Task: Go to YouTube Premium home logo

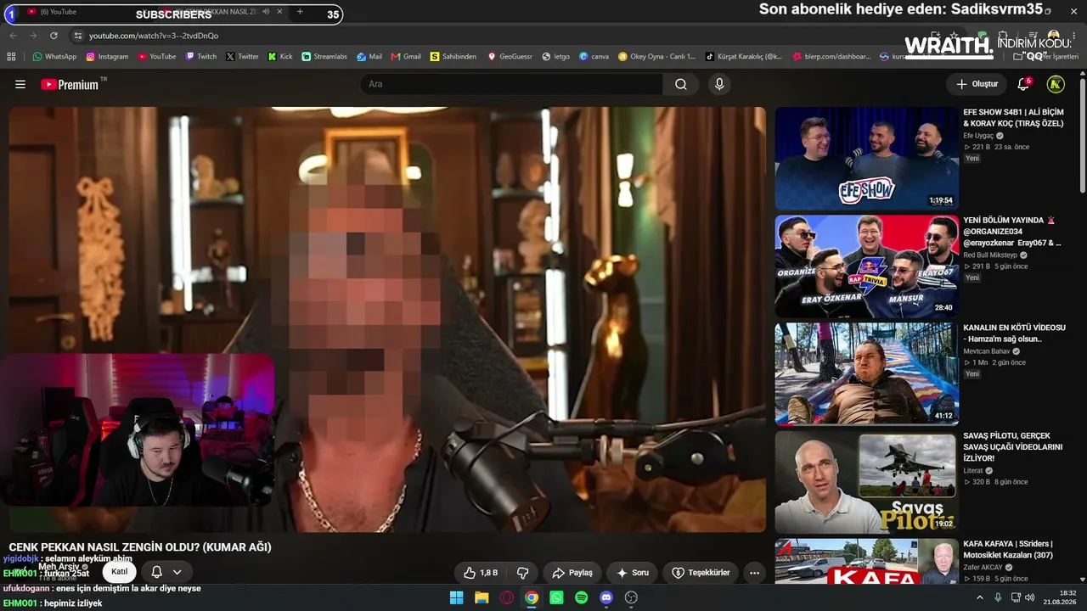Action: click(70, 85)
